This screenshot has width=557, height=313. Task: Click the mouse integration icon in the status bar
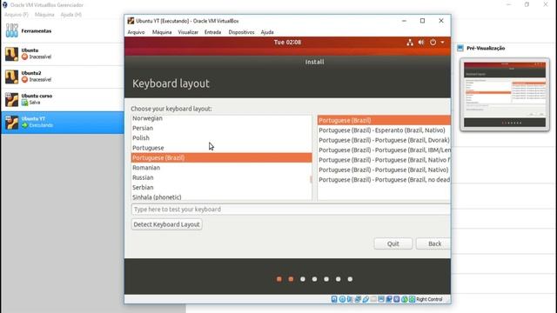click(x=405, y=299)
